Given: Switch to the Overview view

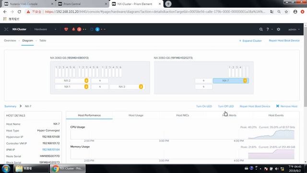Looking at the screenshot, I should (10, 40).
